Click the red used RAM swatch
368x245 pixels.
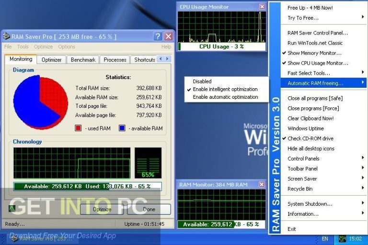pyautogui.click(x=78, y=128)
